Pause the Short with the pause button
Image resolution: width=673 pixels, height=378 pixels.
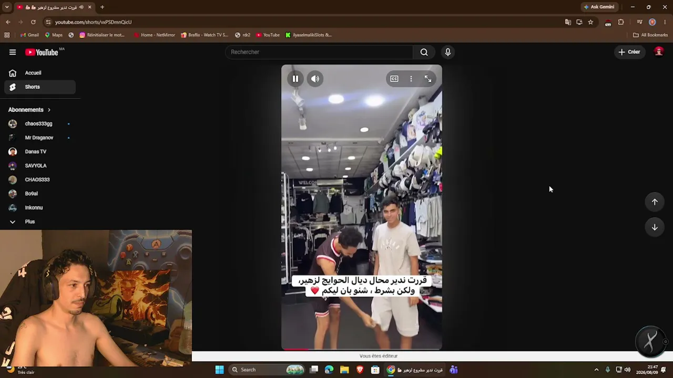point(295,79)
